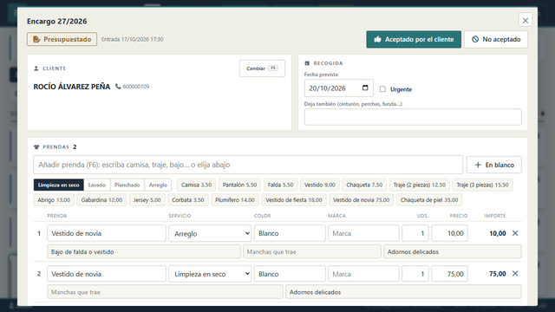Click the Entrada 17/10/2026 17:30 text
Screen dimensions: 555x312
pos(133,39)
